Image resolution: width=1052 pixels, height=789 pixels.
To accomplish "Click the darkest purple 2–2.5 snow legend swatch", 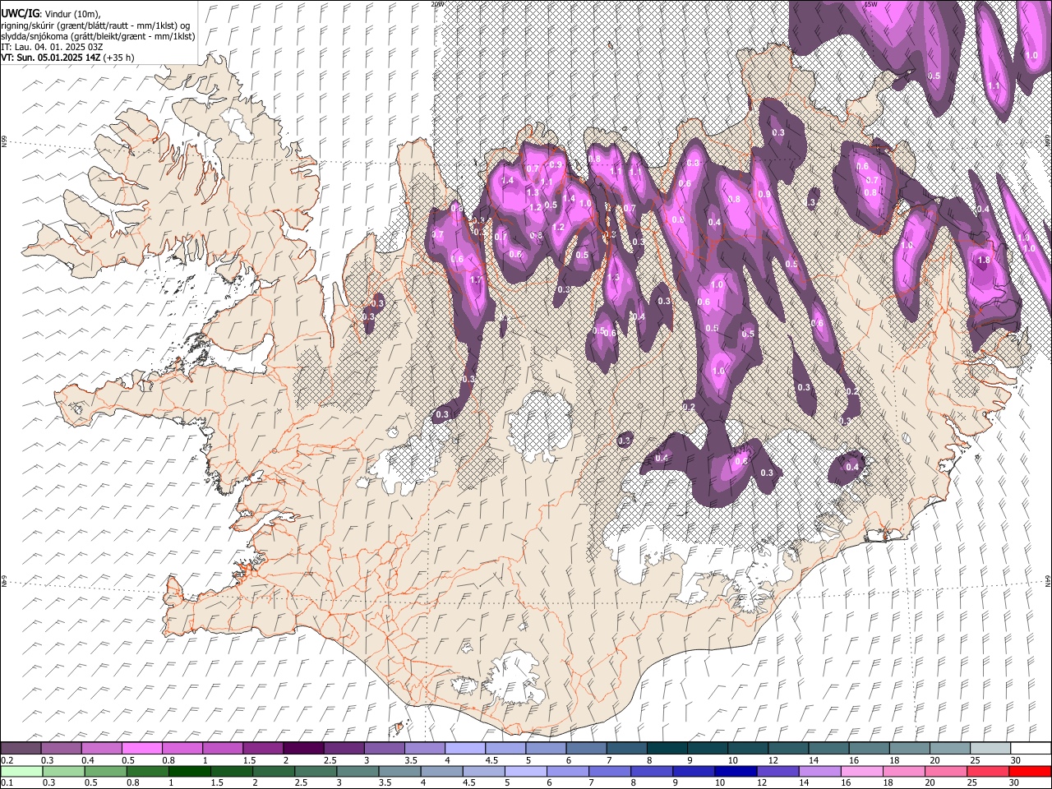I will 302,748.
